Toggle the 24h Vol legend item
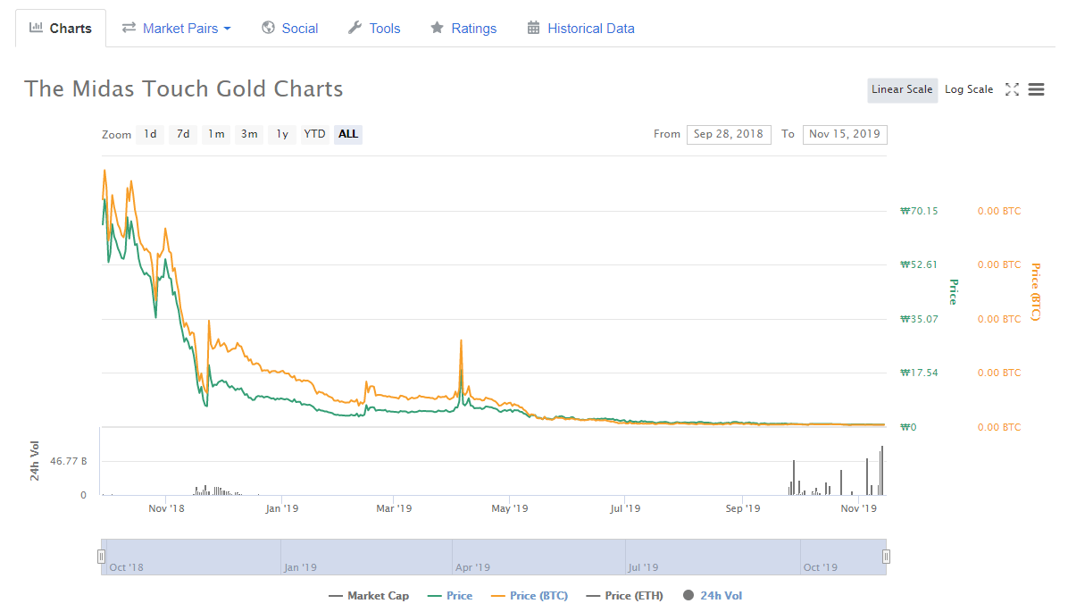The image size is (1068, 612). coord(713,596)
